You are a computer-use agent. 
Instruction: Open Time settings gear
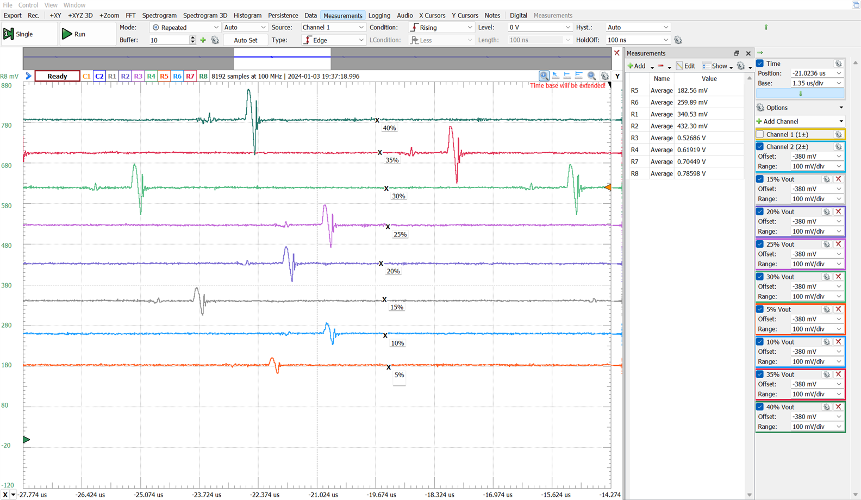point(838,64)
